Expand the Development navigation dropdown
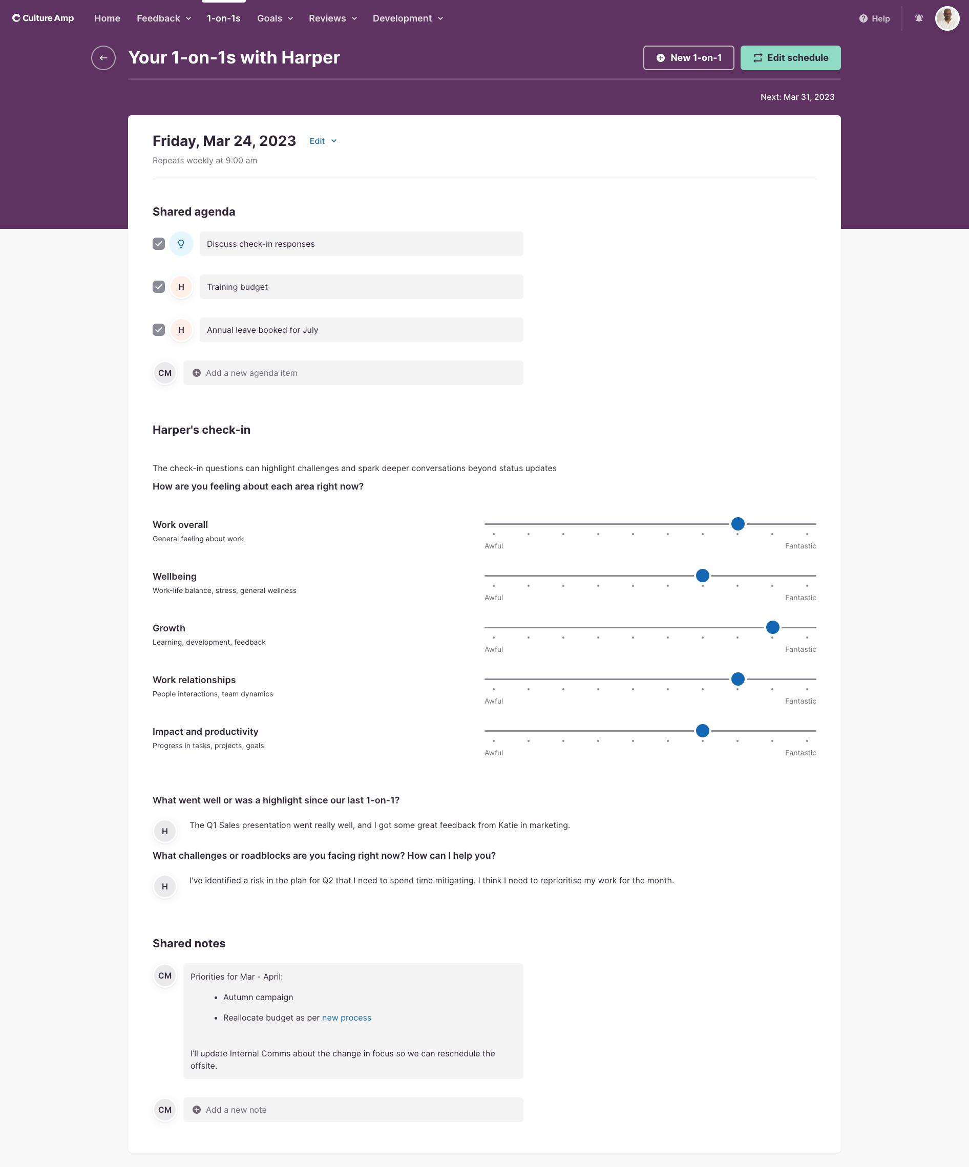 (408, 18)
